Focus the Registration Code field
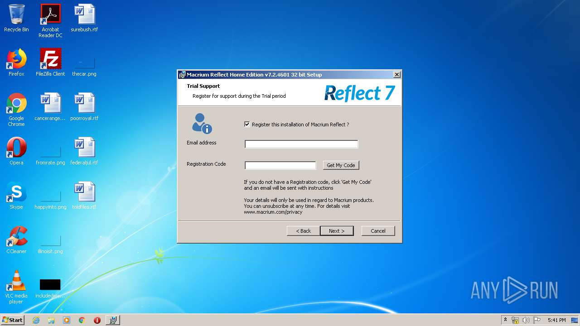 click(280, 165)
